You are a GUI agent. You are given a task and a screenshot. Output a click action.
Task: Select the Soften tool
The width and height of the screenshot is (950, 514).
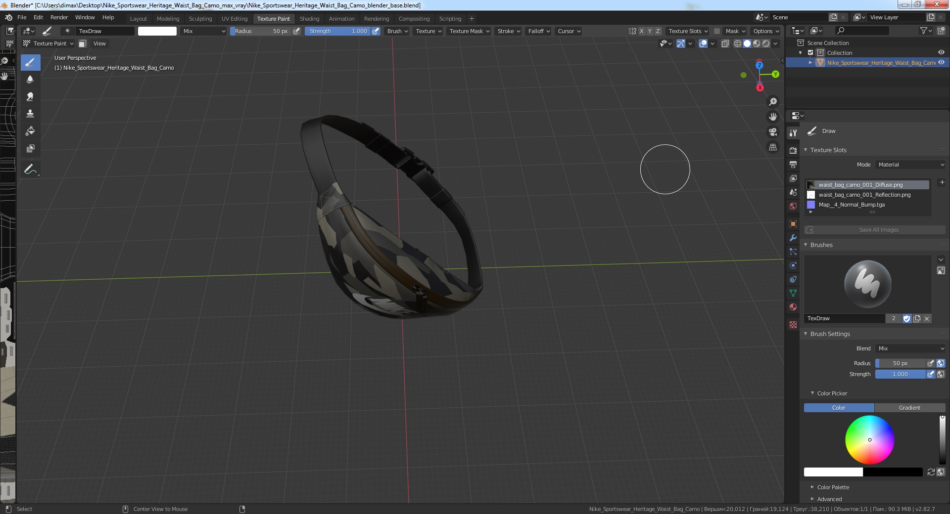click(x=30, y=79)
